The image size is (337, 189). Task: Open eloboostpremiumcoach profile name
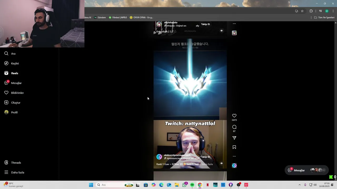[x=177, y=155]
